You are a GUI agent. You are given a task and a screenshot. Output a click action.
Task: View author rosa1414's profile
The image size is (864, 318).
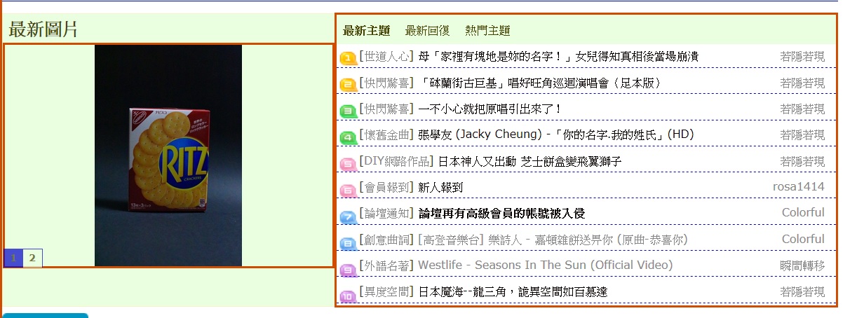799,187
